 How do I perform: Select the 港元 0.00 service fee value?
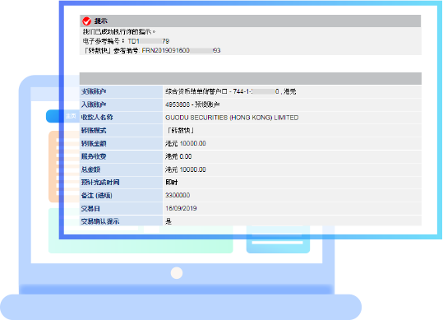[178, 156]
